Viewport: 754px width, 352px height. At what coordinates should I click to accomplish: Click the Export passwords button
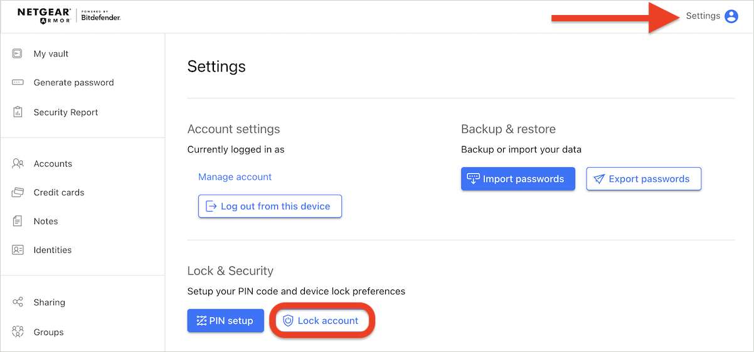pyautogui.click(x=644, y=179)
